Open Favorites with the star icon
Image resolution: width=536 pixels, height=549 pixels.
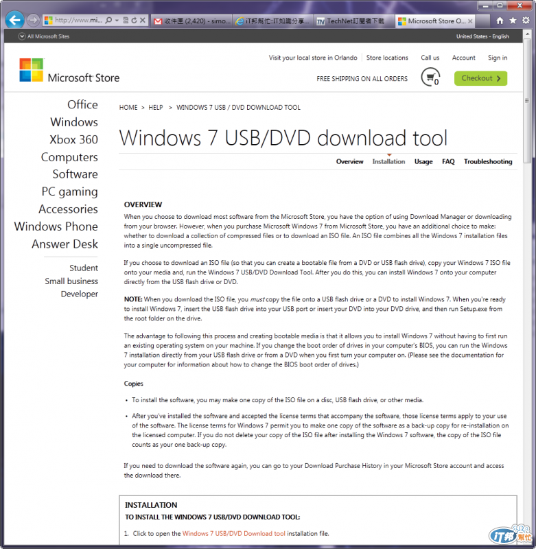point(513,21)
